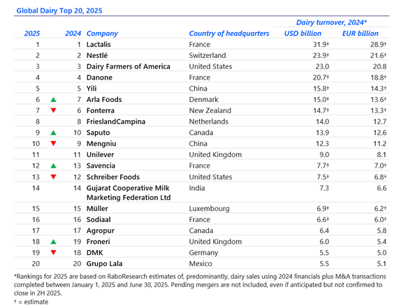Click the 'EUR billion' column header

click(x=360, y=34)
